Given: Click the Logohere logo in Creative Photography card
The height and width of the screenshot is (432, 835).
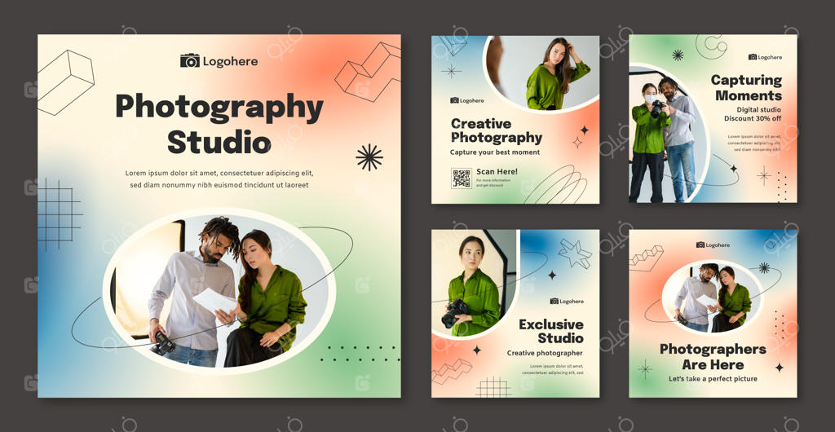Looking at the screenshot, I should tap(467, 101).
